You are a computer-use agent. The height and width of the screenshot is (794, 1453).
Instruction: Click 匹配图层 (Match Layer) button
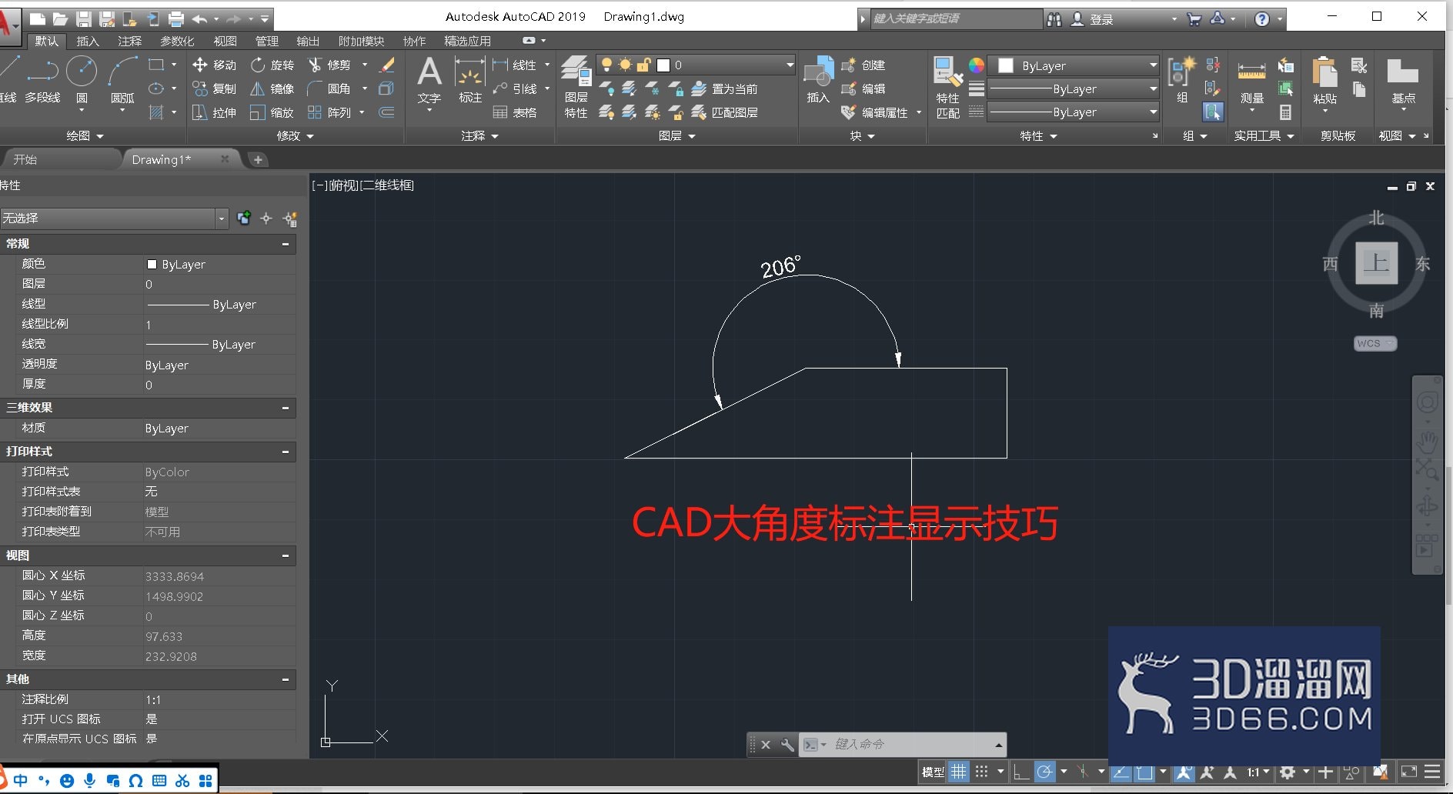(725, 112)
